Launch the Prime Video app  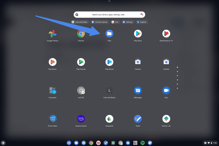click(53, 119)
